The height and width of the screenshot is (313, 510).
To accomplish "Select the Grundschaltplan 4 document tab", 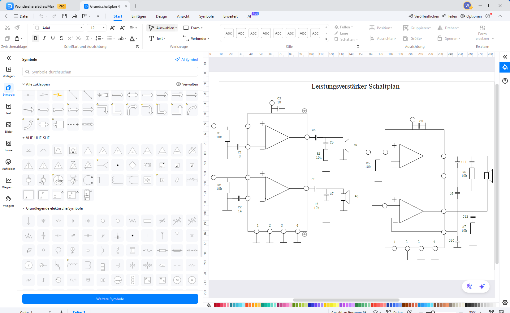I will click(105, 6).
